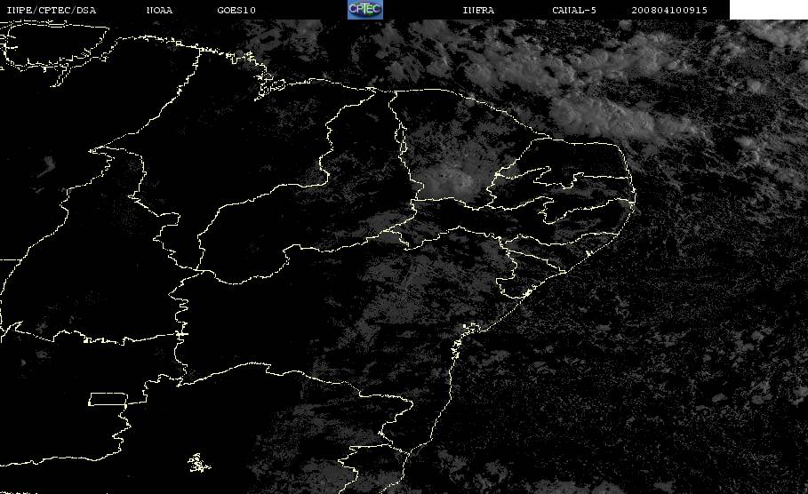Select the INPE/CPTEC/DSA header text
The width and height of the screenshot is (808, 494).
point(51,11)
